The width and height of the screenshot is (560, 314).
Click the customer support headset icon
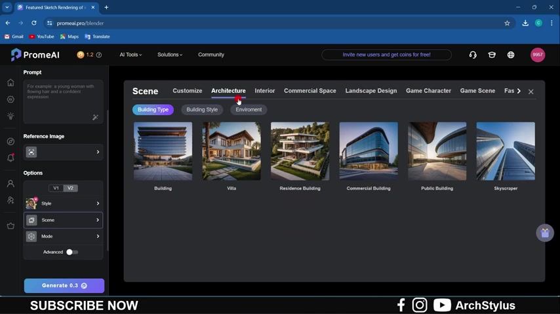473,55
